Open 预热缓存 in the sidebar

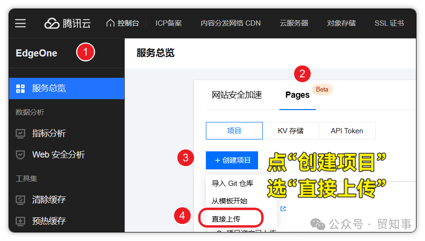(x=49, y=221)
